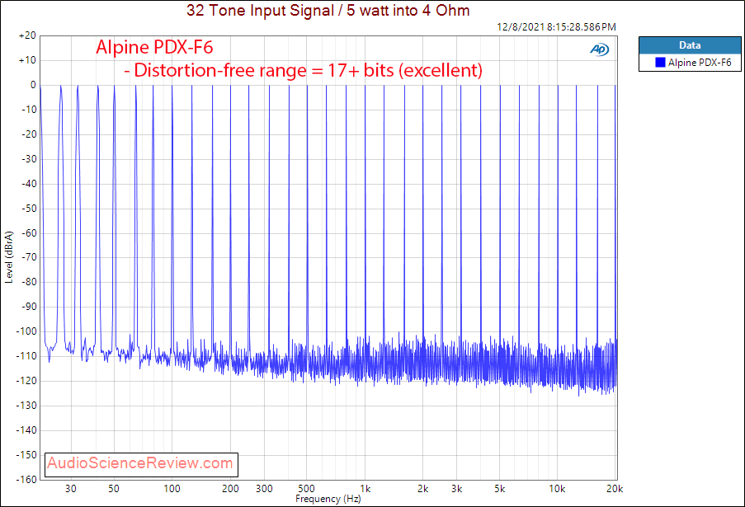Image resolution: width=745 pixels, height=507 pixels.
Task: Click the 'Distortion-free range = 17+ bits' annotation
Action: coord(303,70)
